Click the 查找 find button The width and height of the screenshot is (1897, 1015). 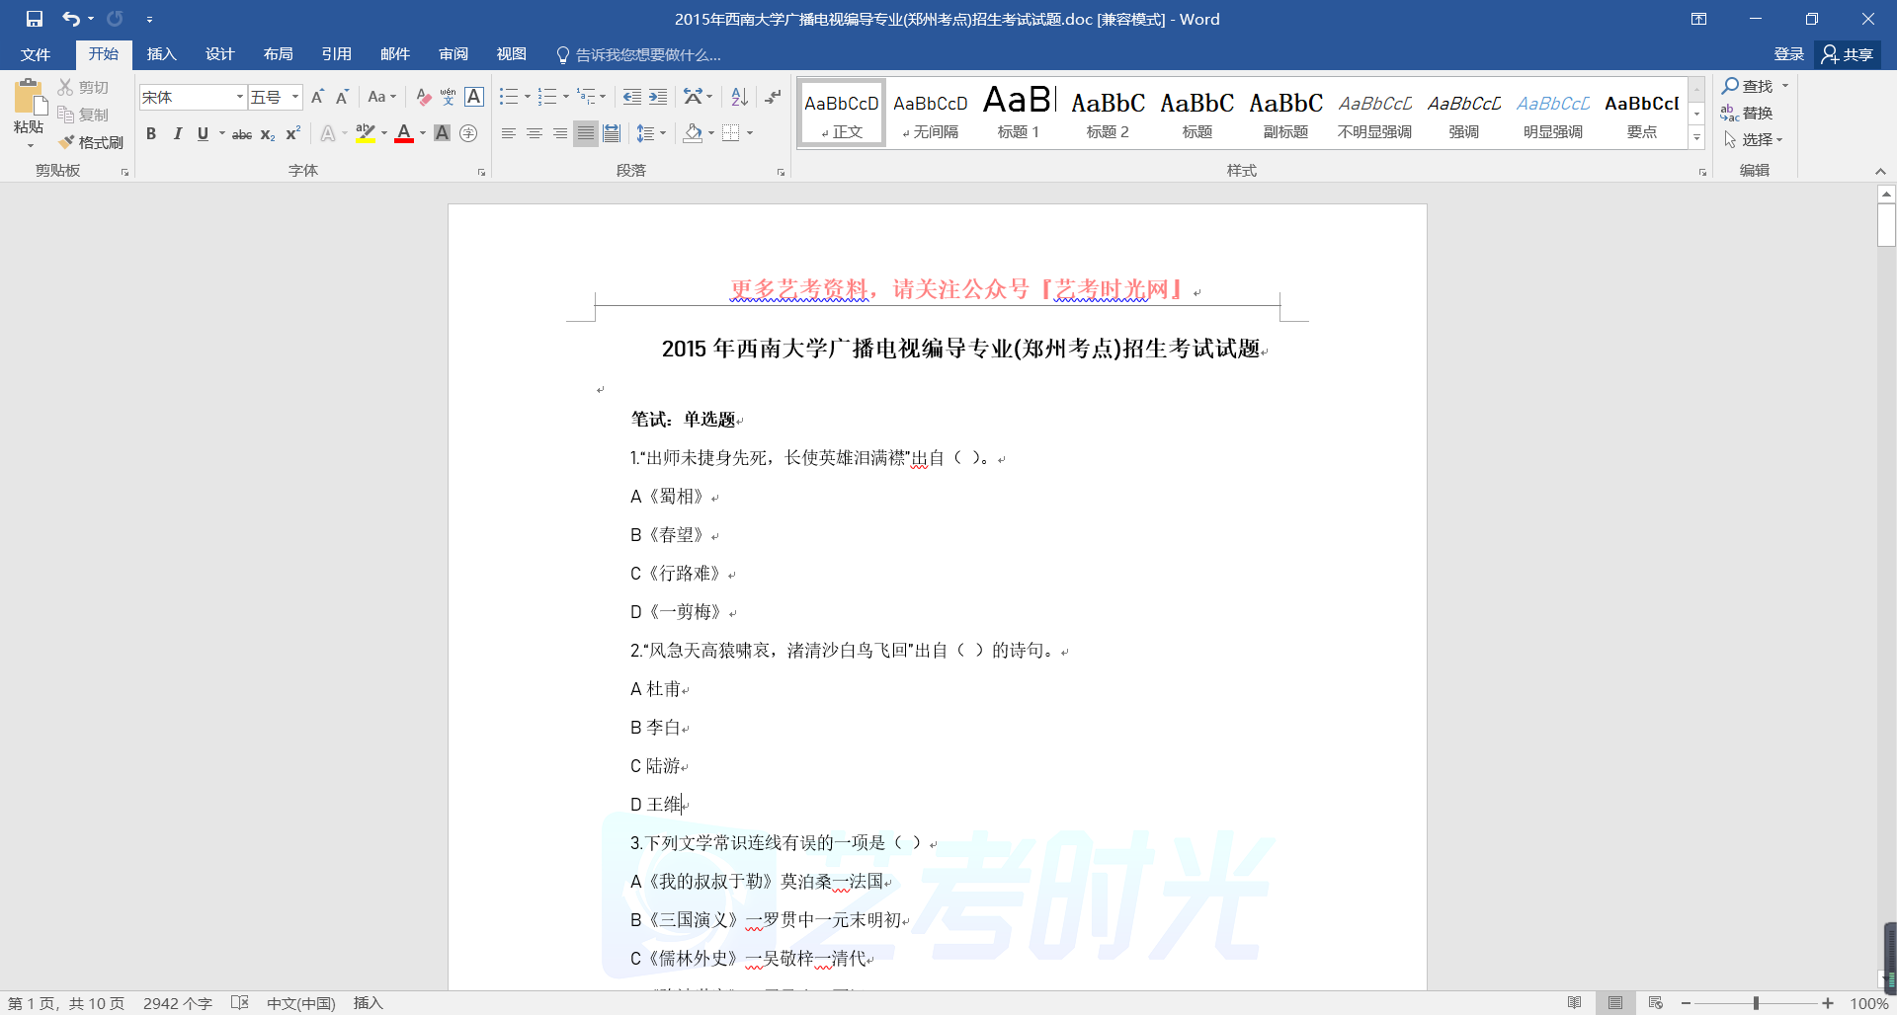click(1748, 86)
